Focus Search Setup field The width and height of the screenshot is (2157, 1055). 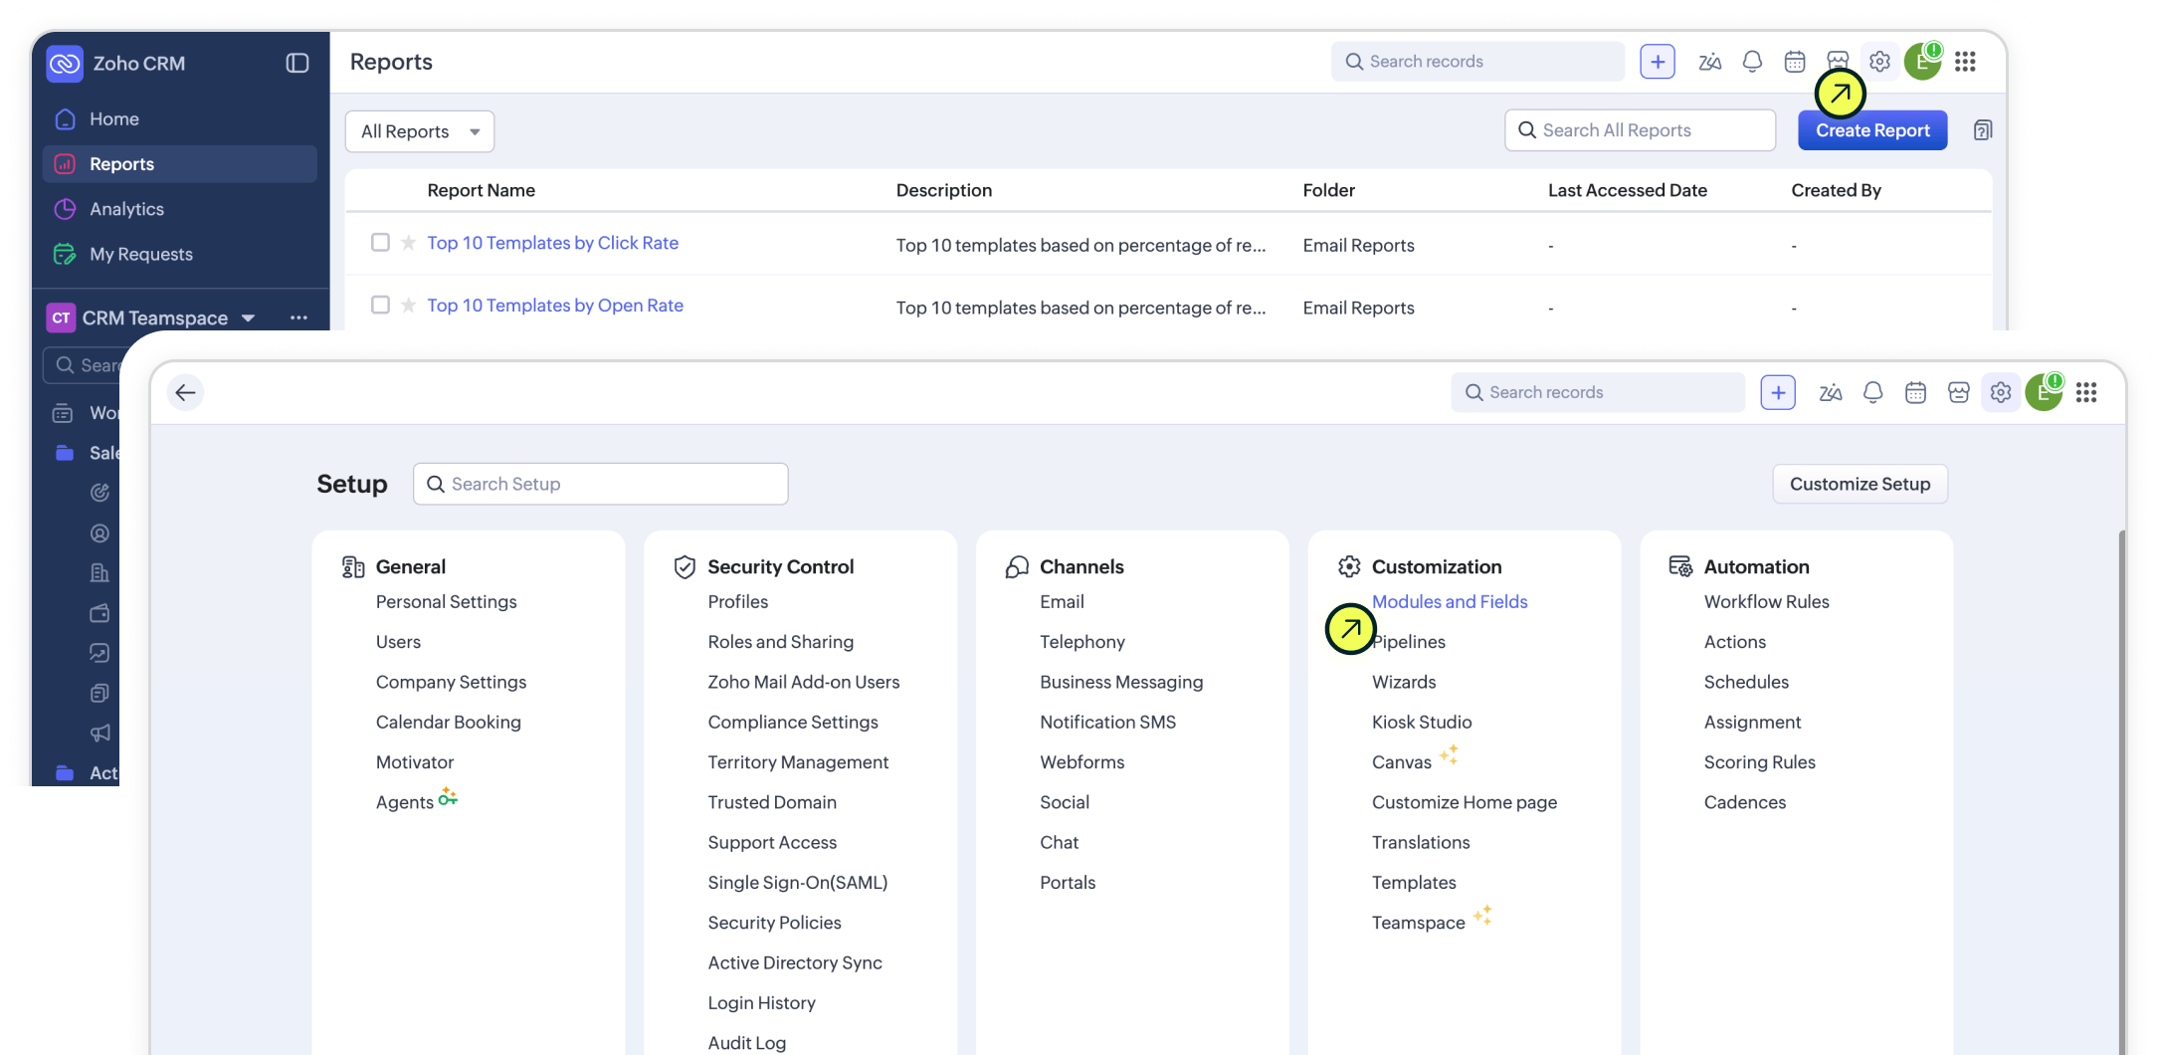(601, 484)
